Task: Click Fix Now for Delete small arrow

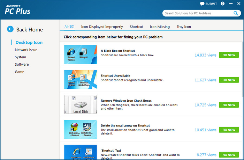Action: 229,130
